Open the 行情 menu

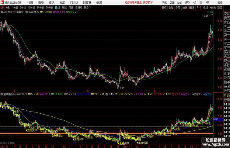[30, 2]
